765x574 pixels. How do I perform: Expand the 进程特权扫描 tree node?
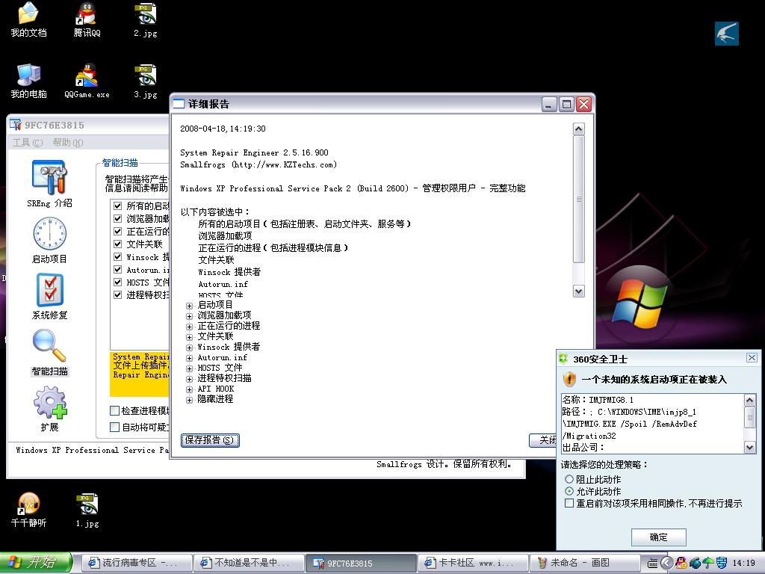tap(189, 379)
